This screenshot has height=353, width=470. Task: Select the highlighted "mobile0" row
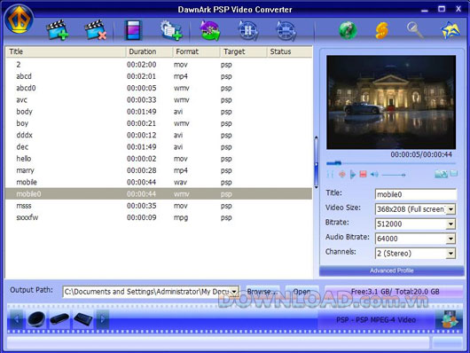[x=159, y=194]
